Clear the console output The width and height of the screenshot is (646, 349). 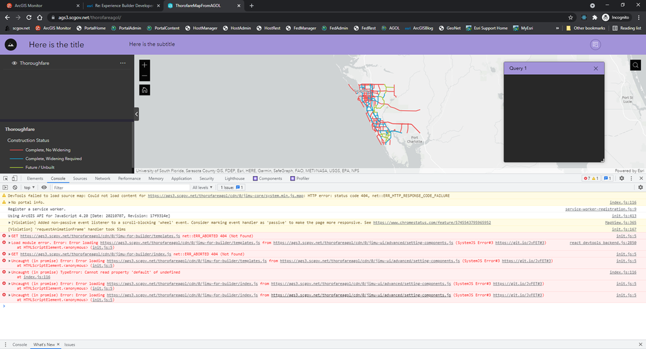(15, 188)
